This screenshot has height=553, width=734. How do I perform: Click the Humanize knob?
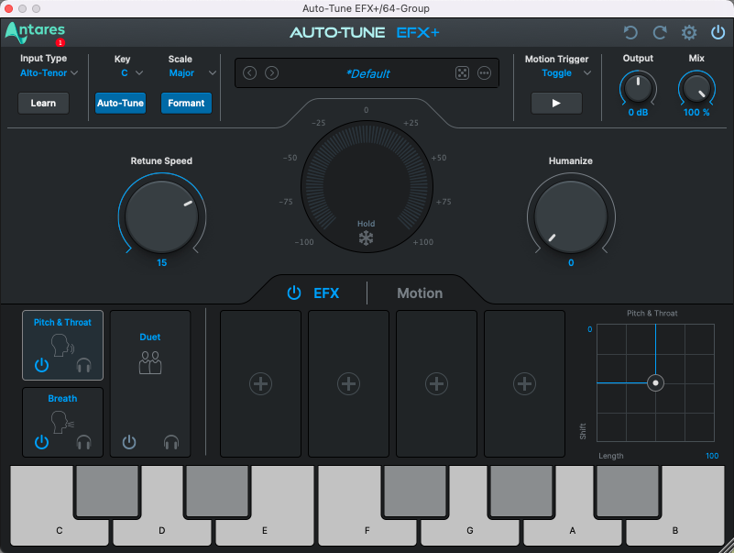(x=571, y=216)
